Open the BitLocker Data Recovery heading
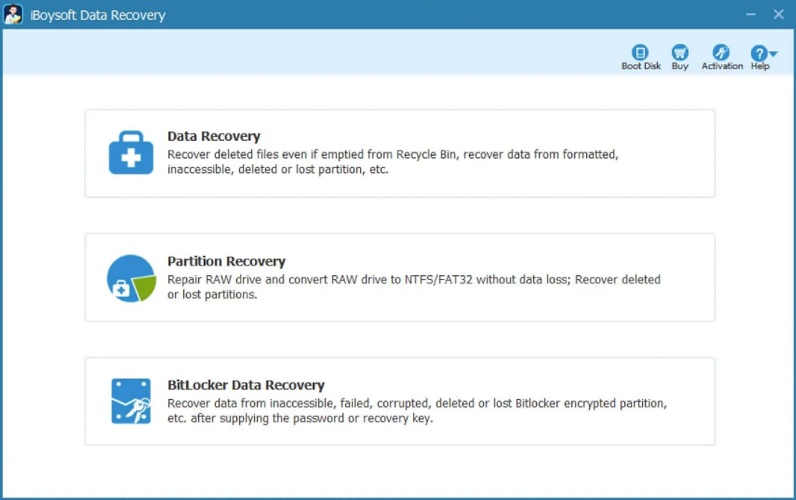 [246, 385]
